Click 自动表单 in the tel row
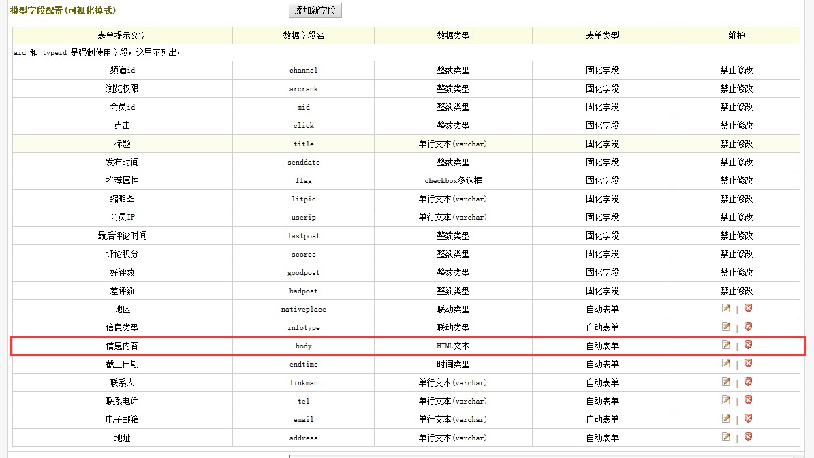This screenshot has height=458, width=814. pos(603,401)
